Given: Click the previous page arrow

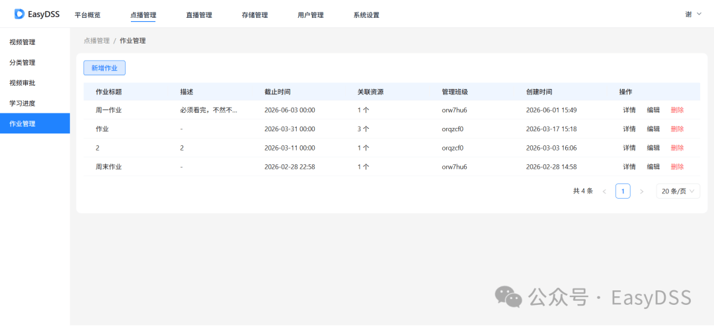Looking at the screenshot, I should 604,191.
